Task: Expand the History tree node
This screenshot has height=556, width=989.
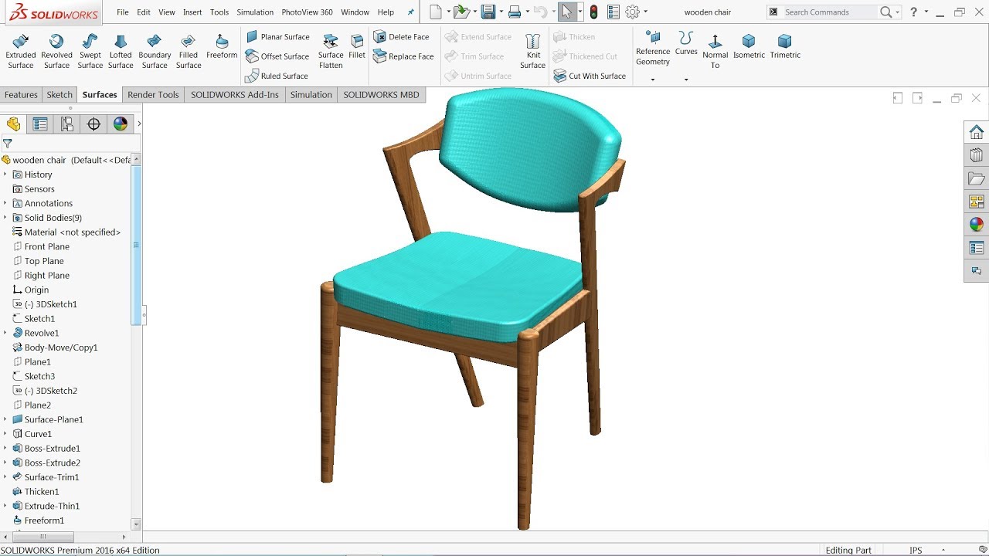Action: (5, 175)
